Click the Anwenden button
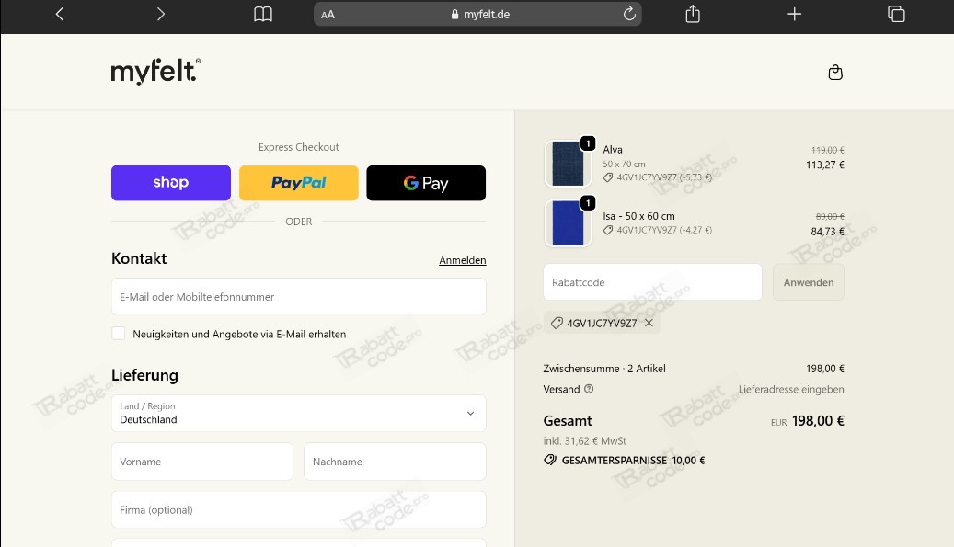Screen dimensions: 954x547 click(809, 282)
